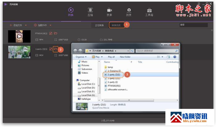Expand the view options dropdown arrow
This screenshot has width=216, height=127.
coord(162,57)
